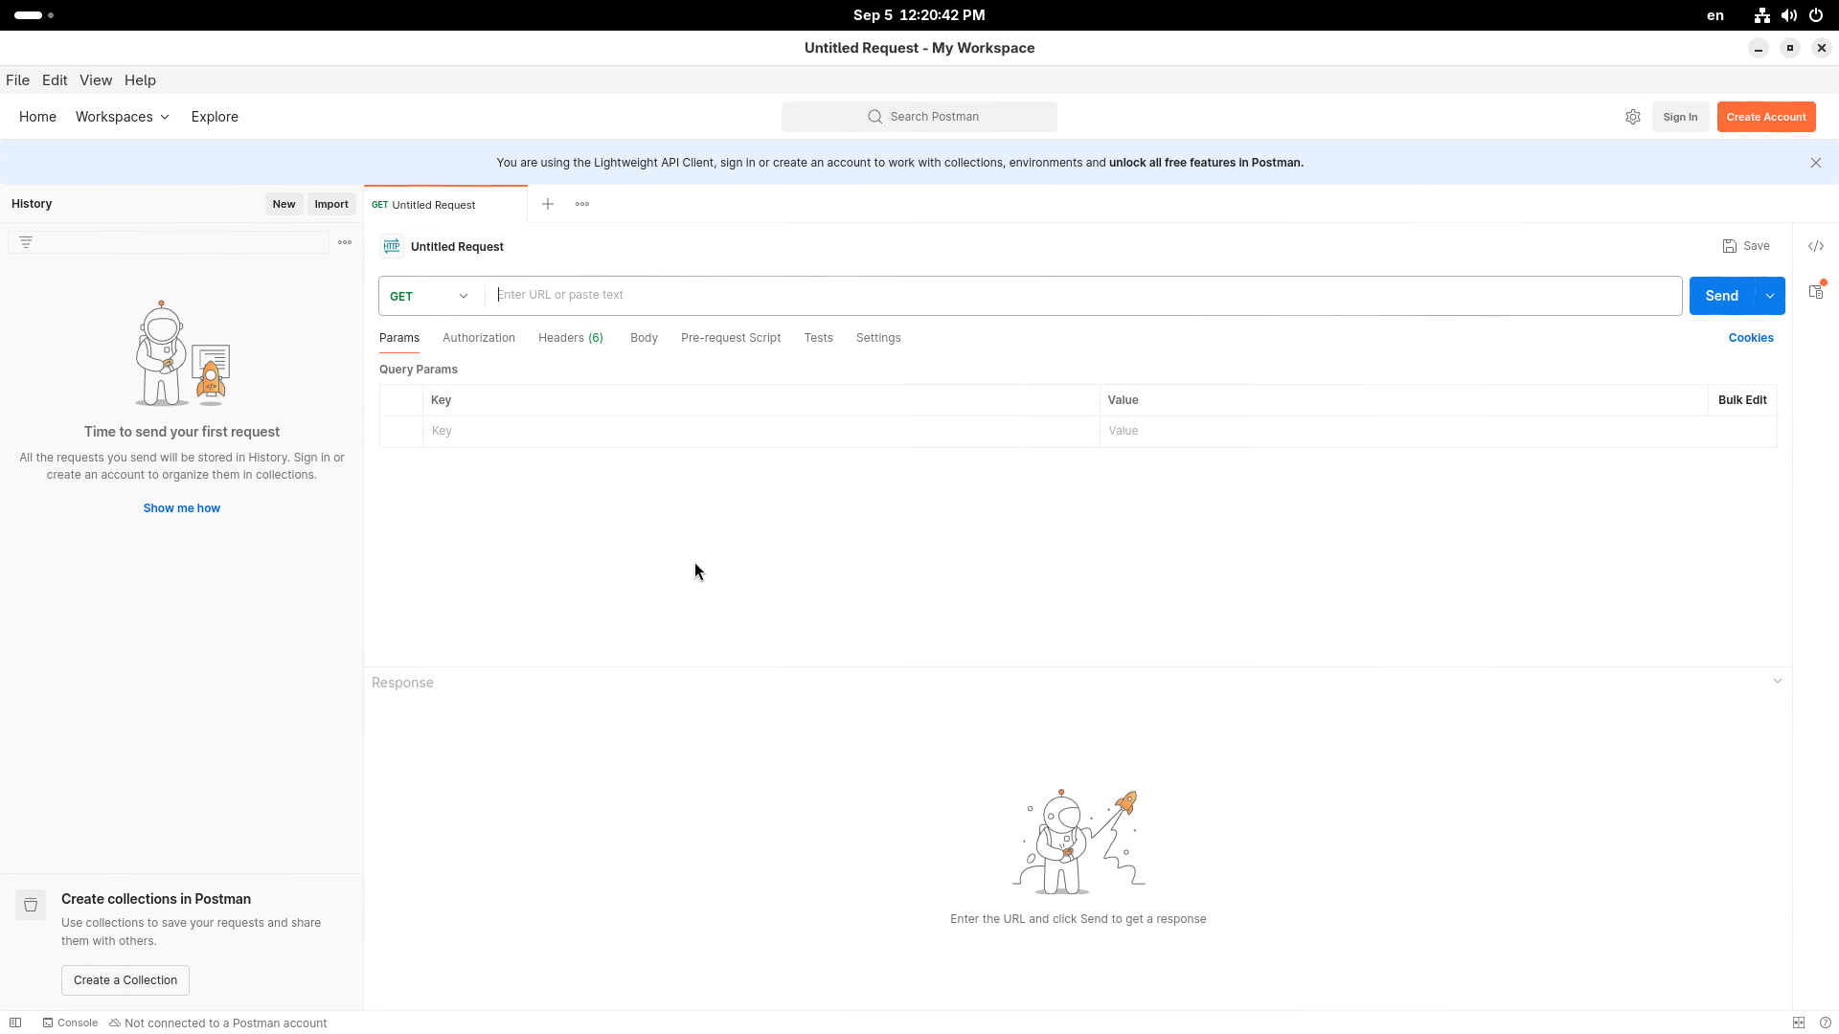Collapse the Response panel chevron
1839x1034 pixels.
(x=1778, y=682)
